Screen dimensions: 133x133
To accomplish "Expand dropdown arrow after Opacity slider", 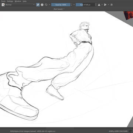I will tap(74, 5).
